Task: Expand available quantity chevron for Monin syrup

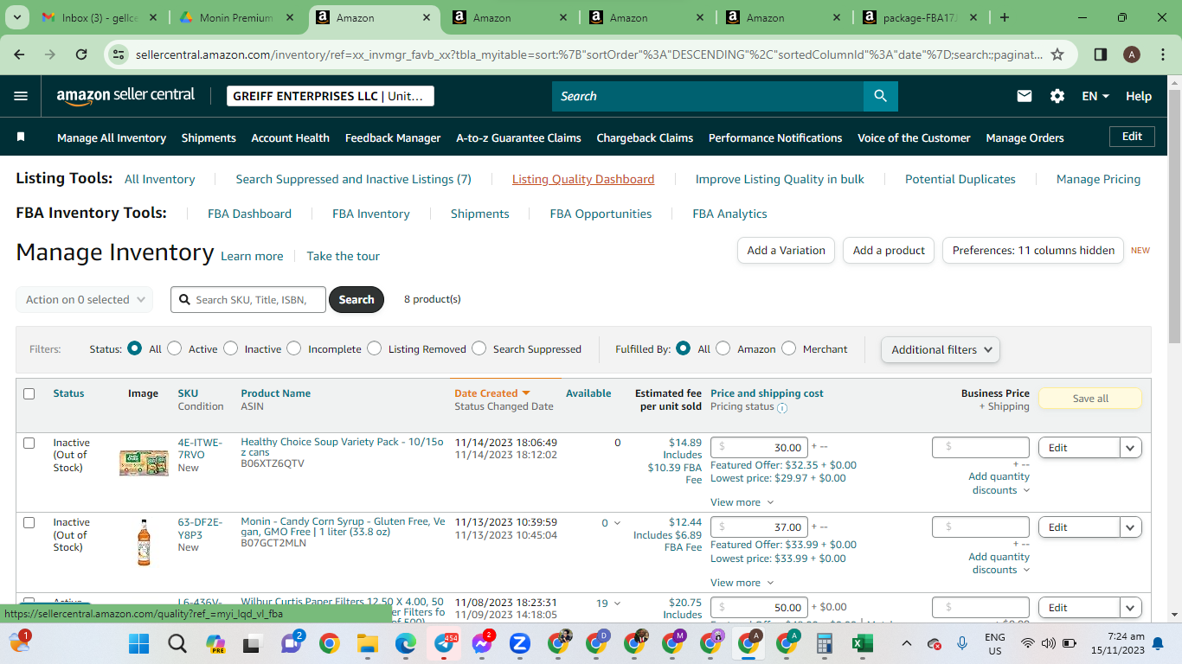Action: pyautogui.click(x=617, y=523)
